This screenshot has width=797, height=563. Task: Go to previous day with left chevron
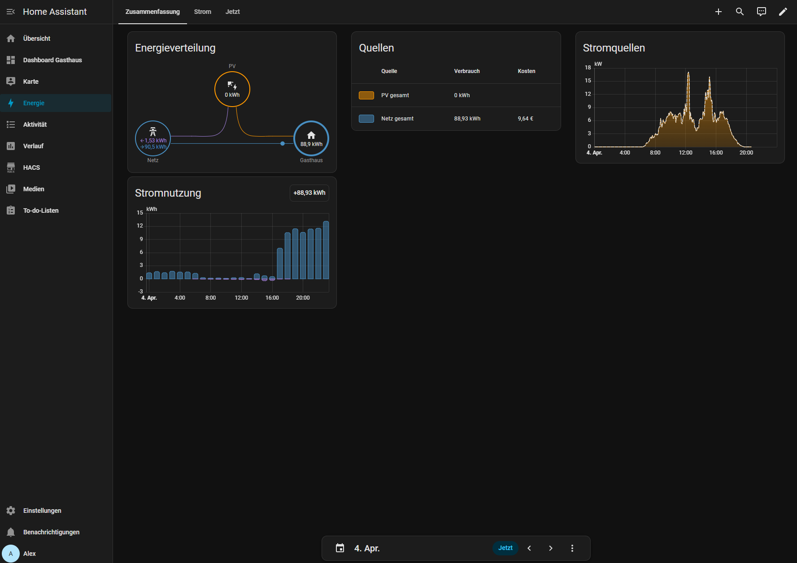point(529,548)
